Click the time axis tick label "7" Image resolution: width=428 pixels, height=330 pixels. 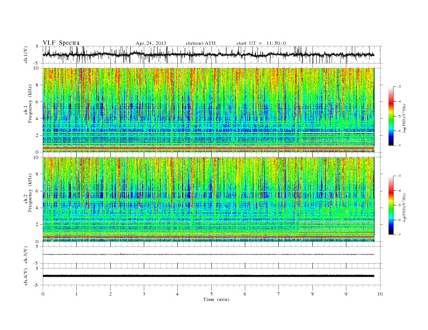(x=279, y=294)
